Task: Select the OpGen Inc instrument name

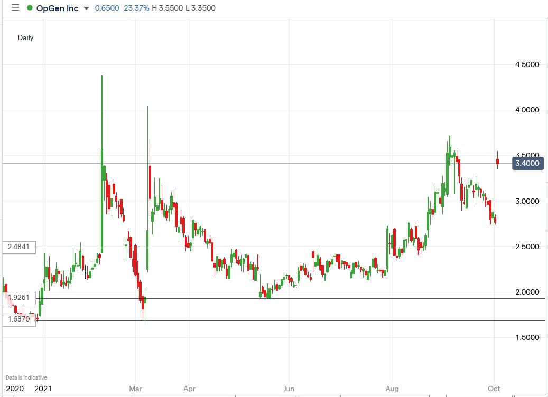Action: pyautogui.click(x=58, y=8)
